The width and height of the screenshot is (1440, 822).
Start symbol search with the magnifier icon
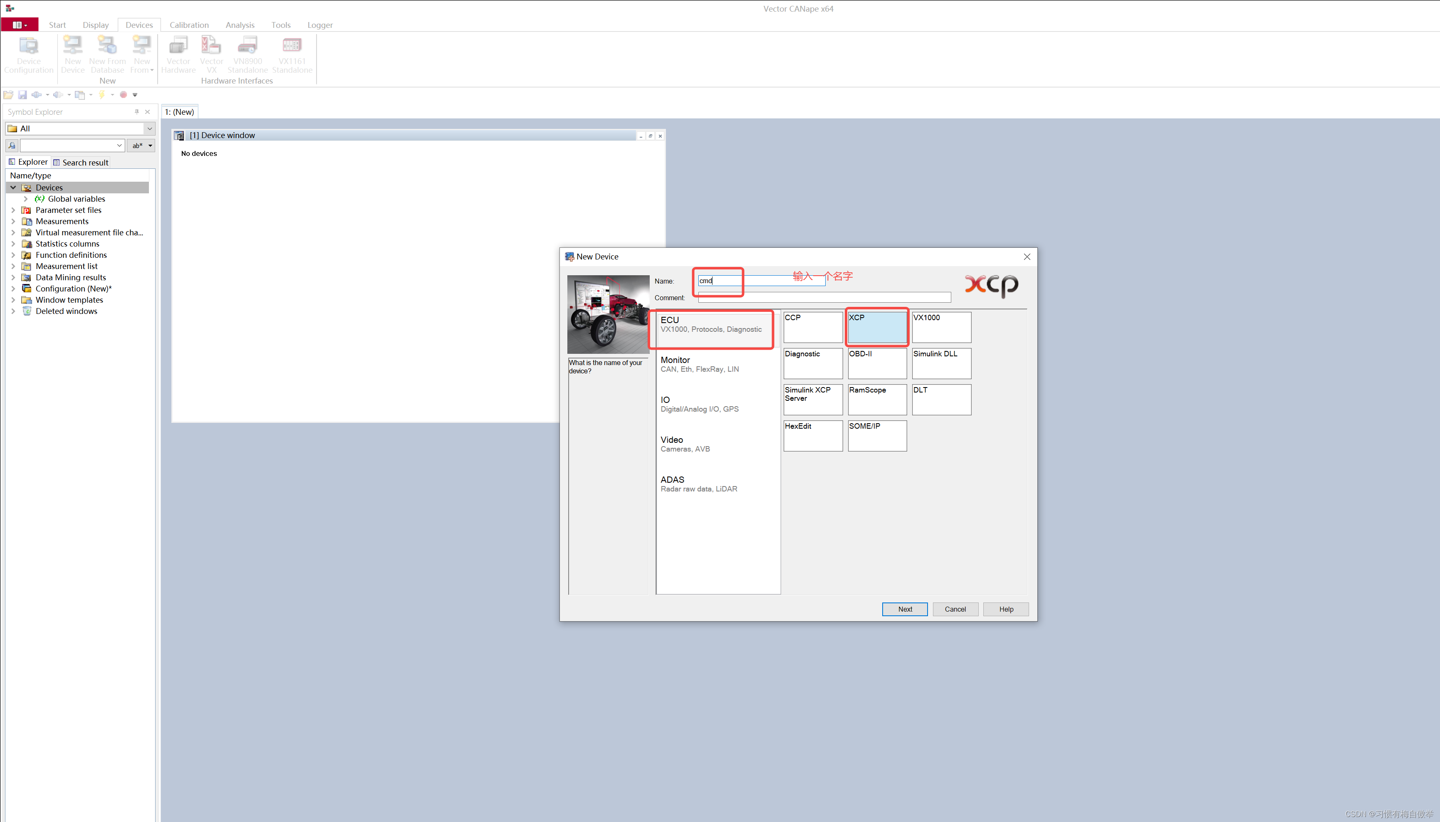coord(11,145)
